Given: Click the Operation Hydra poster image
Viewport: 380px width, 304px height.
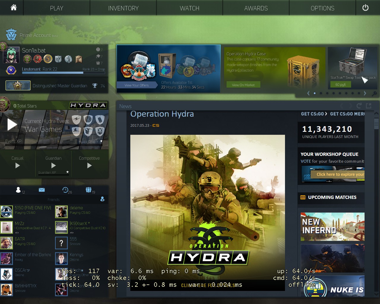Looking at the screenshot, I should (208, 213).
